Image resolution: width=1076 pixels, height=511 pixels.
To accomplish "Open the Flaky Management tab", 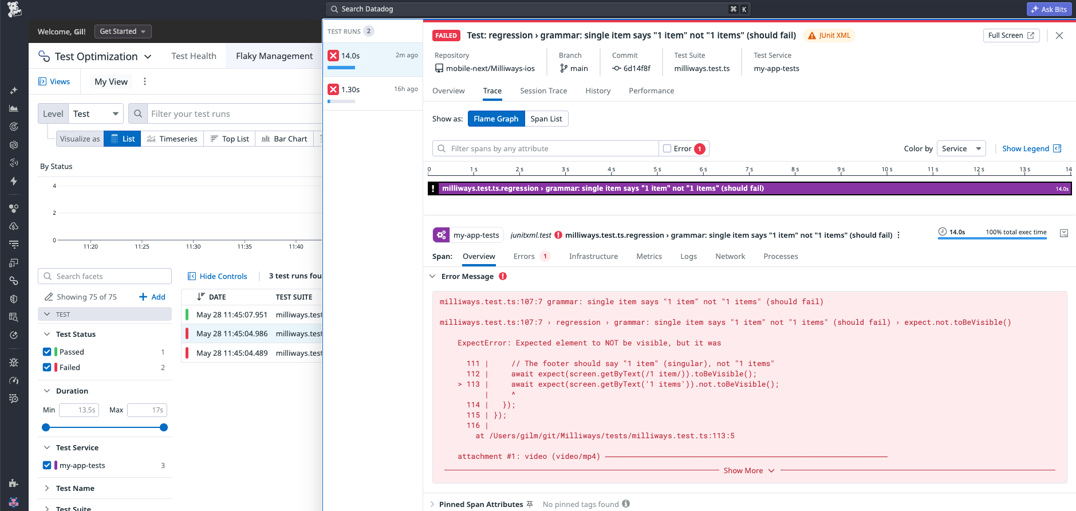I will tap(274, 56).
